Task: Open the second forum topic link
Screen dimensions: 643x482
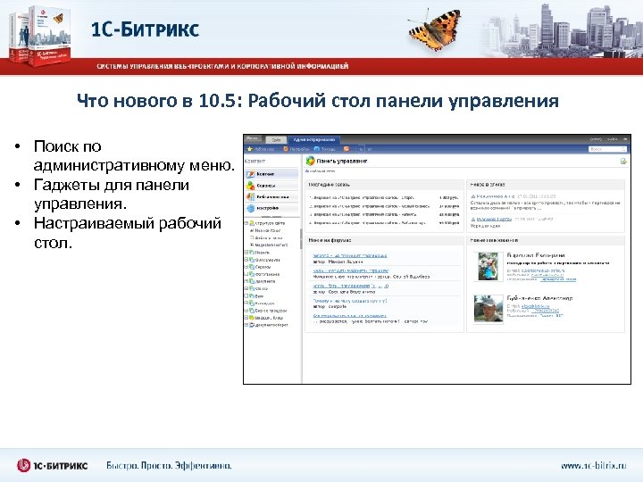Action: [x=351, y=271]
